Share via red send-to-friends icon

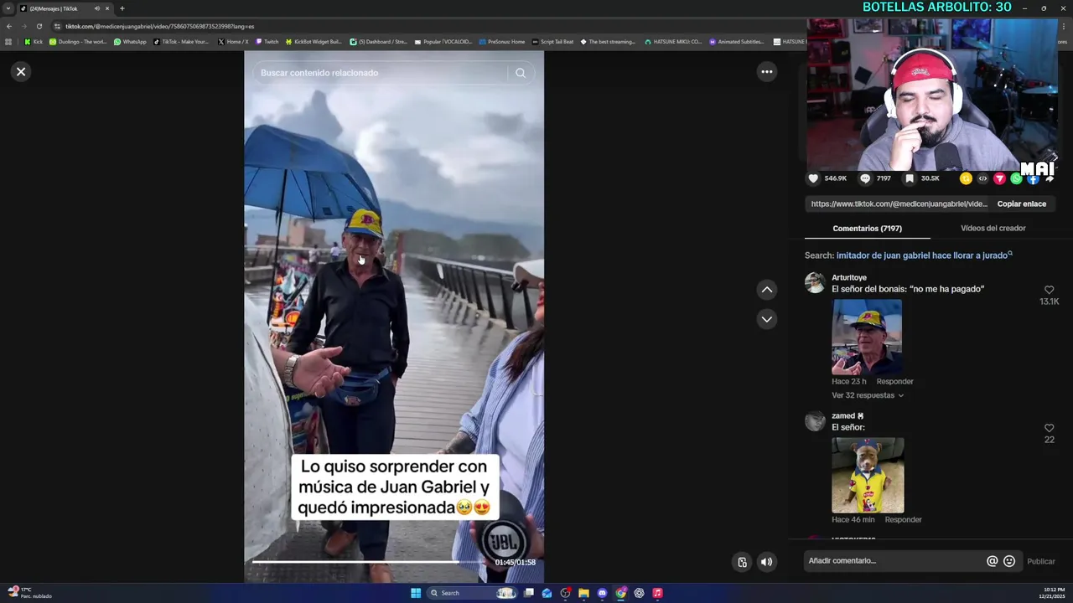click(x=999, y=178)
